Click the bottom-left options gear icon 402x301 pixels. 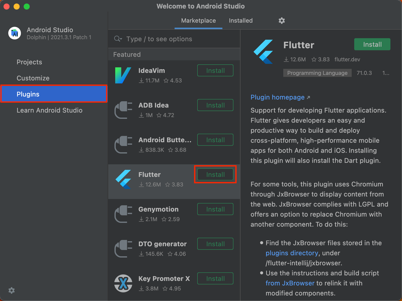[x=12, y=290]
